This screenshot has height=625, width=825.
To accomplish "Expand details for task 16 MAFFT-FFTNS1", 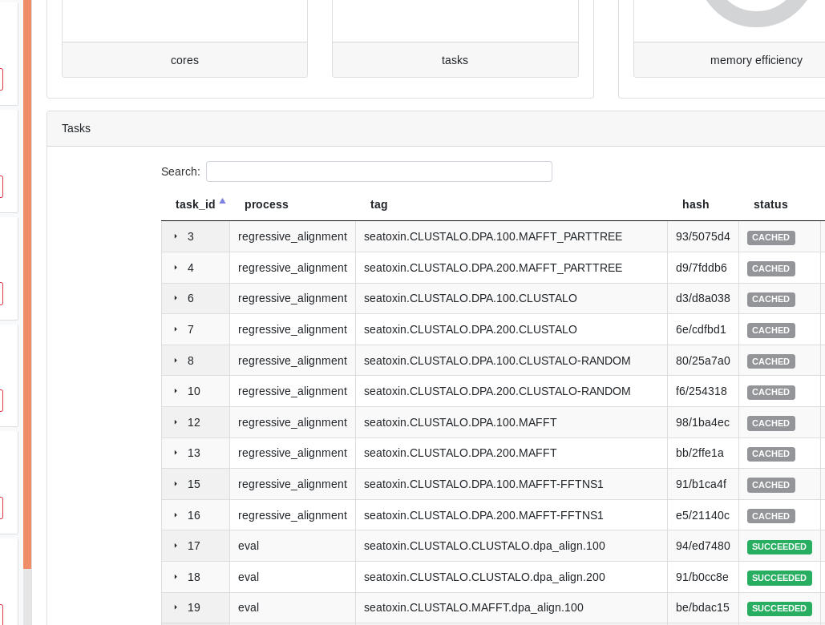I will click(176, 515).
